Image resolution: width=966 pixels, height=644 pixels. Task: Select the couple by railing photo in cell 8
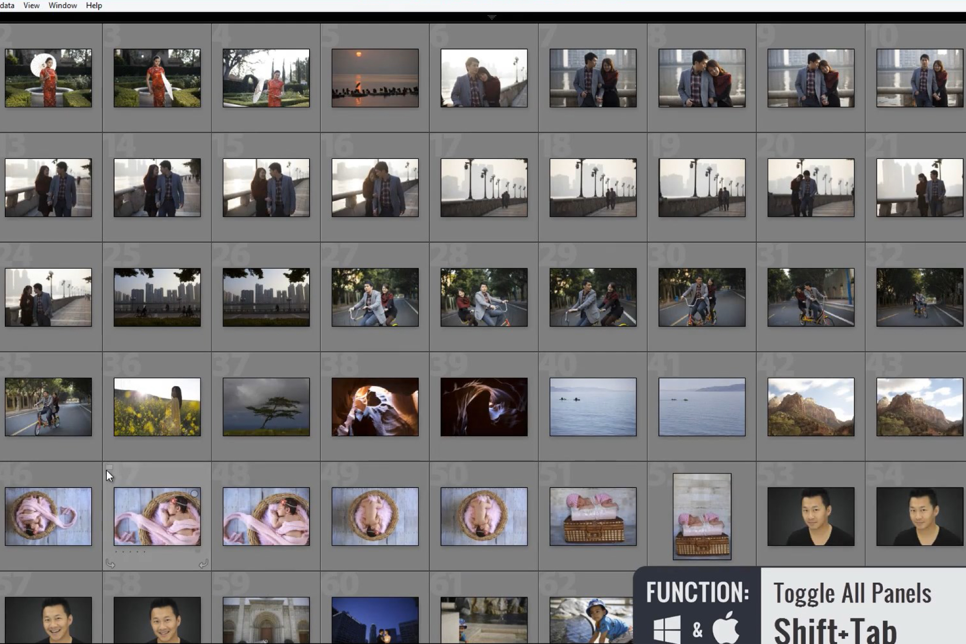[x=702, y=78]
